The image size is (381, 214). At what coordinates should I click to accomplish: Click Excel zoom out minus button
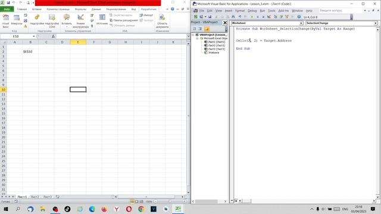[156, 202]
